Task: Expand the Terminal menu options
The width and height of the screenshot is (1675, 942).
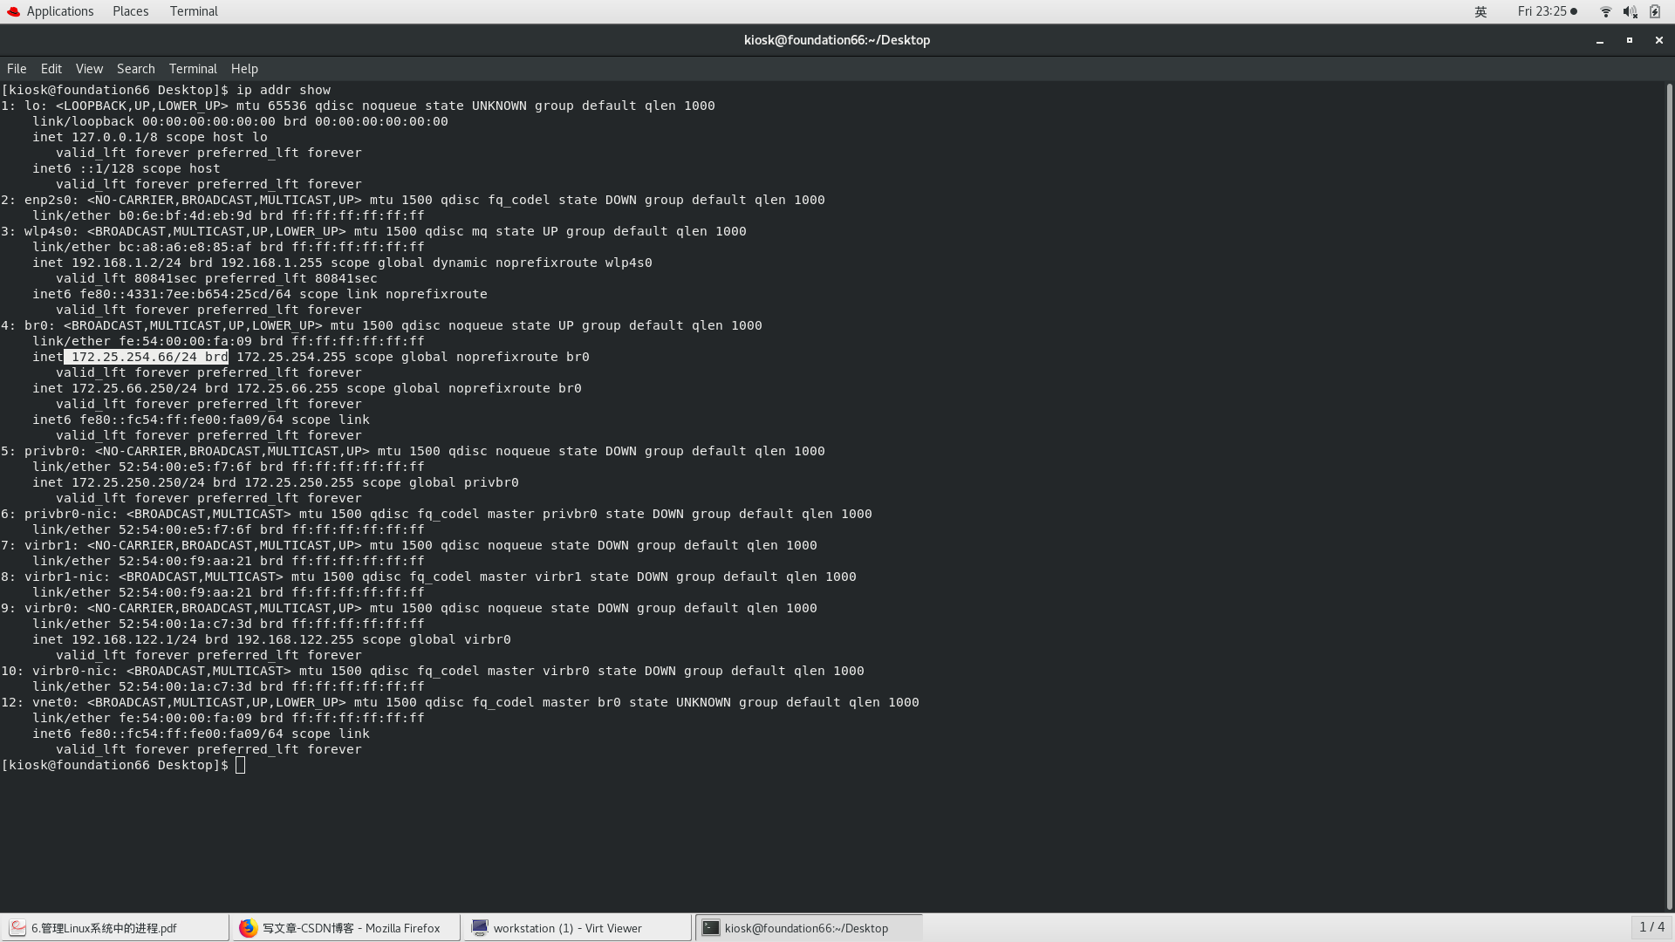Action: tap(192, 66)
